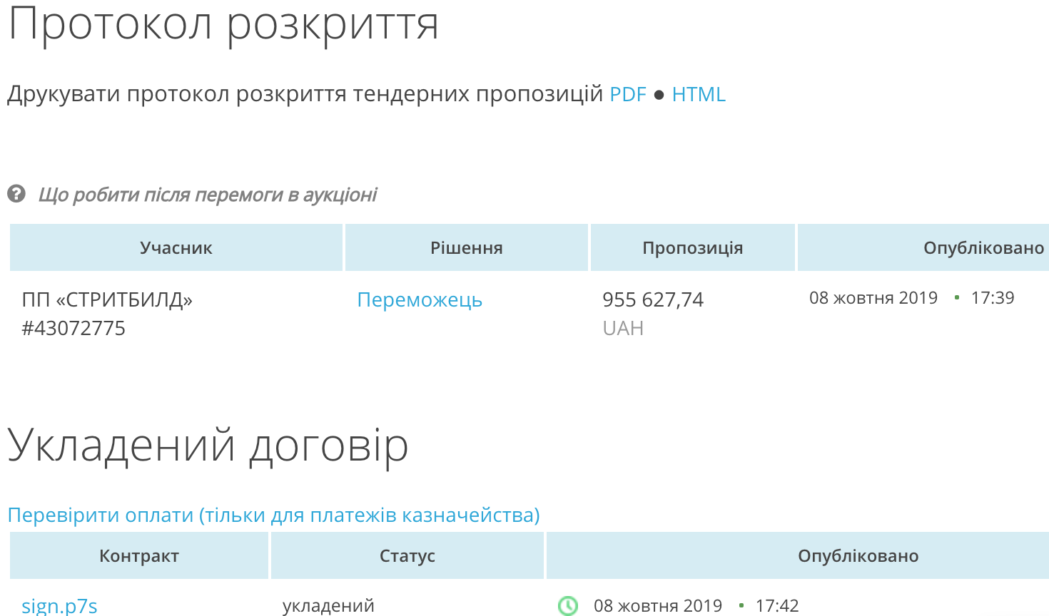Click the question mark help icon
The height and width of the screenshot is (616, 1049).
click(16, 194)
